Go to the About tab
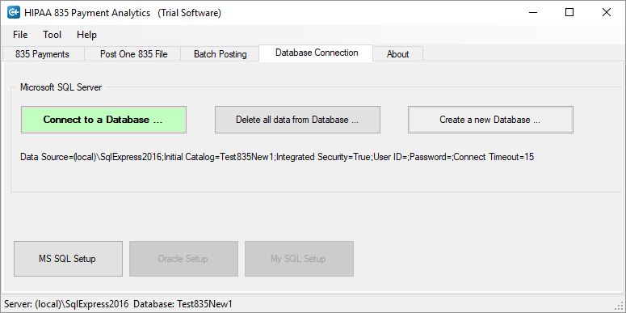This screenshot has height=313, width=626. [397, 54]
